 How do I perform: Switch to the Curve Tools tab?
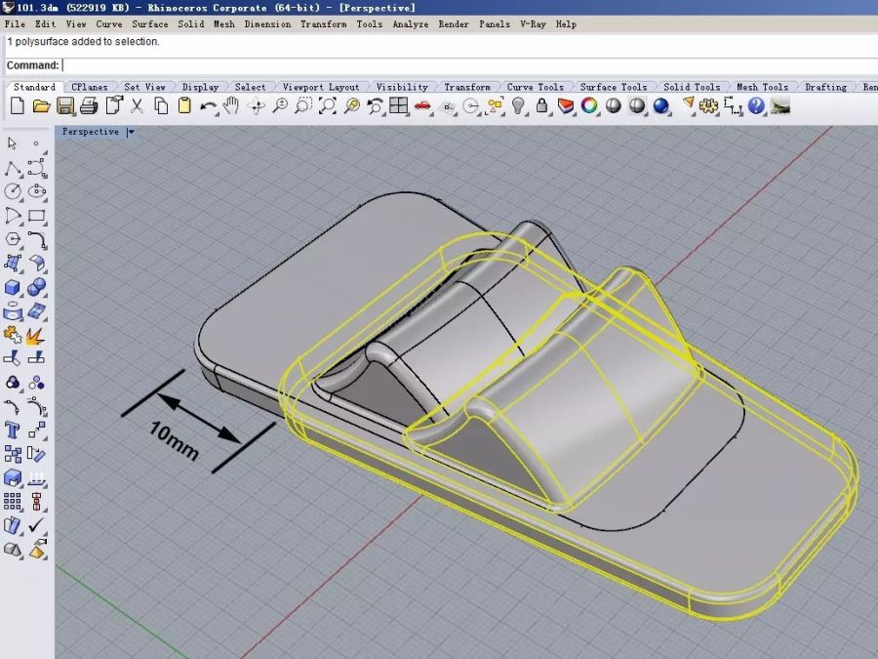coord(535,87)
